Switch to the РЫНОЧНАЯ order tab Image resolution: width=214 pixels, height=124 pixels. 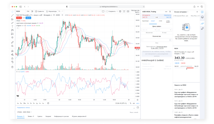145,21
